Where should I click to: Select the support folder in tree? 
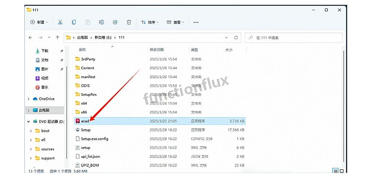[x=45, y=158]
